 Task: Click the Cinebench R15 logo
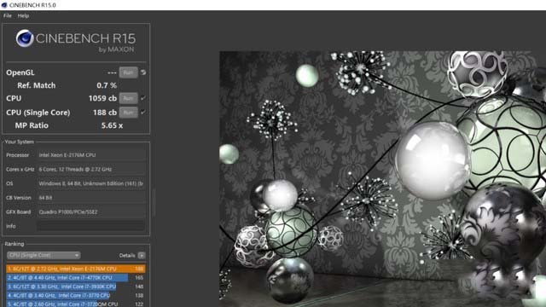click(x=76, y=41)
